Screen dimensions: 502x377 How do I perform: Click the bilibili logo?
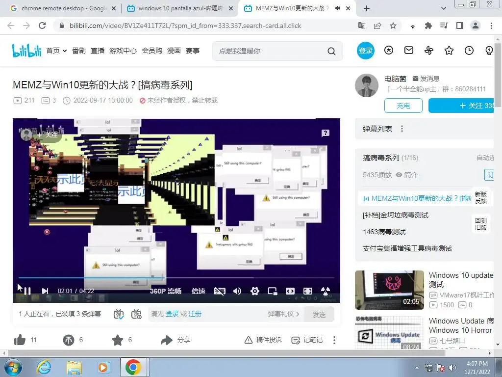click(26, 51)
